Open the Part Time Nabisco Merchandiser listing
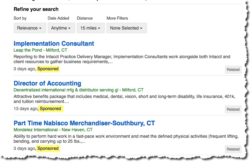The width and height of the screenshot is (251, 162). pyautogui.click(x=84, y=123)
